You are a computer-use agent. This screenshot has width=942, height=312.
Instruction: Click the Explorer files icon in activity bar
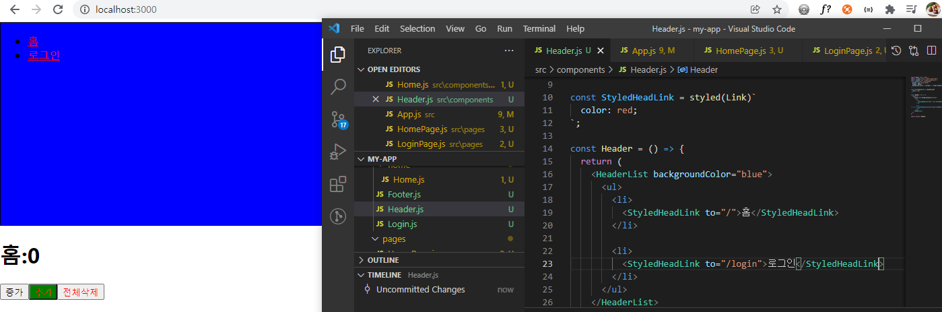pyautogui.click(x=338, y=55)
